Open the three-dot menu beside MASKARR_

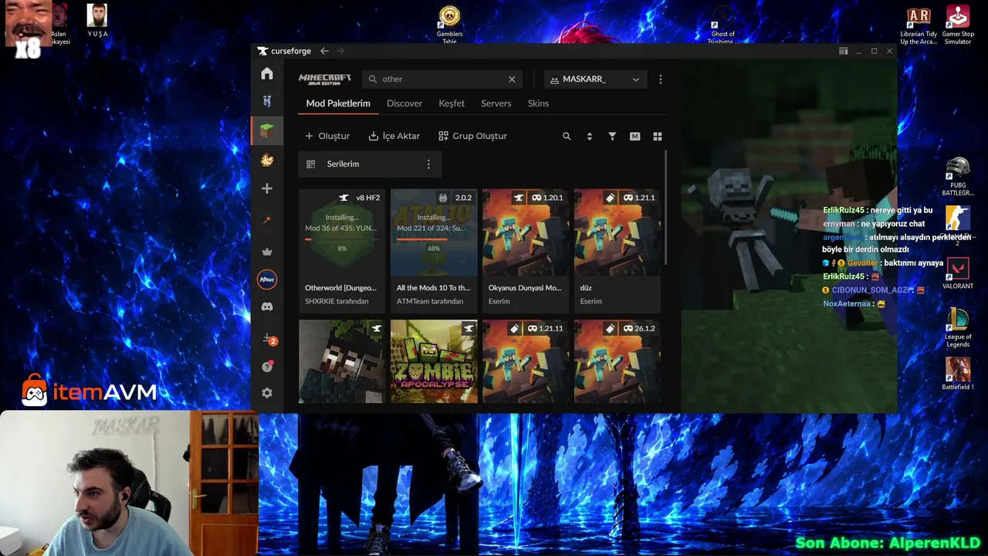(x=660, y=79)
